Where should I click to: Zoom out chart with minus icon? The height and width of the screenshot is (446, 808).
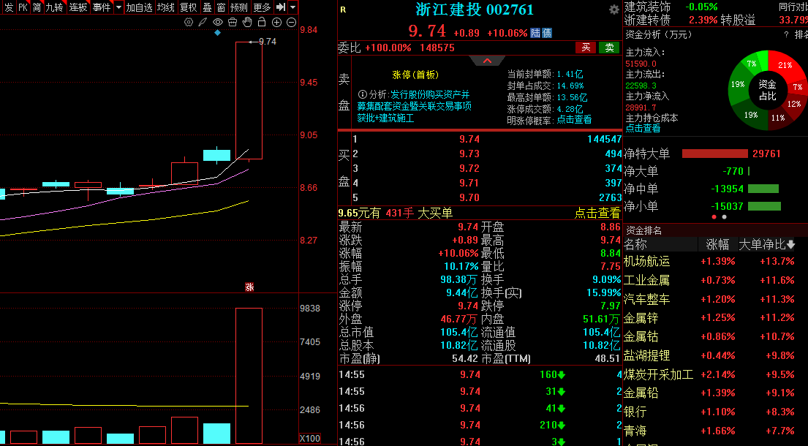click(x=291, y=22)
